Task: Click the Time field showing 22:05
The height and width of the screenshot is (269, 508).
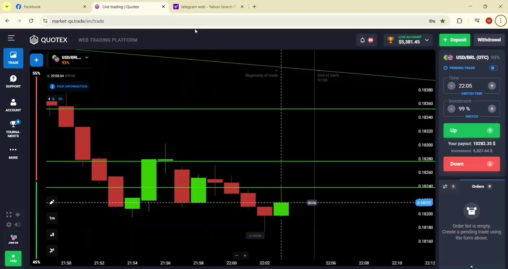Action: pos(471,86)
